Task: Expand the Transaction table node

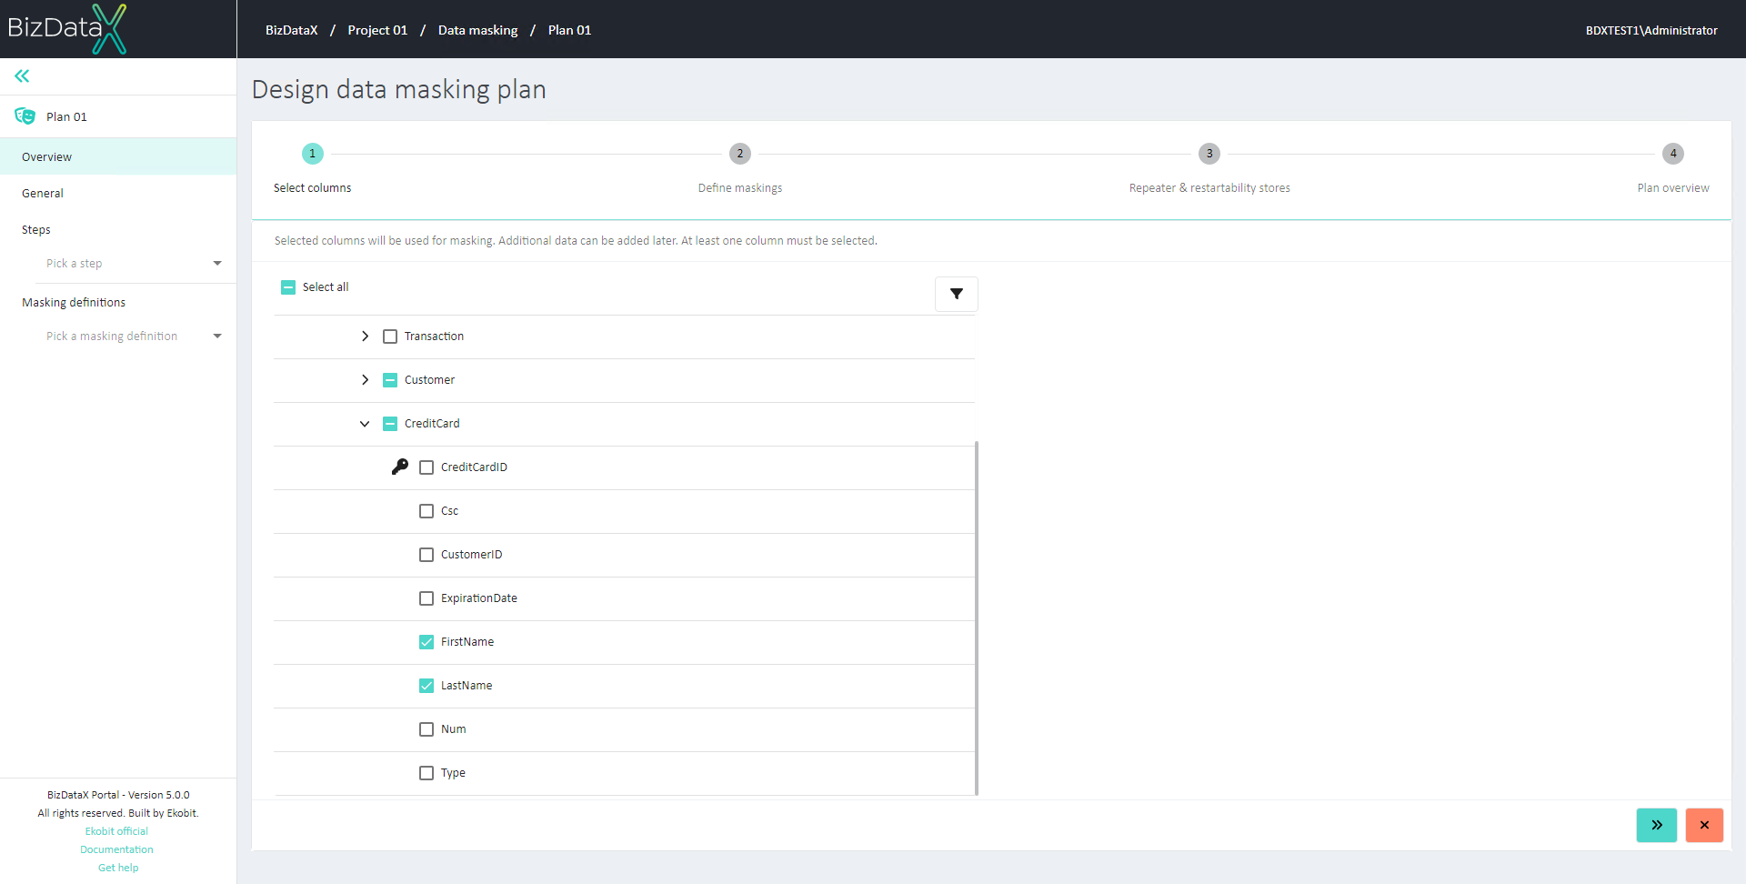Action: [x=365, y=337]
